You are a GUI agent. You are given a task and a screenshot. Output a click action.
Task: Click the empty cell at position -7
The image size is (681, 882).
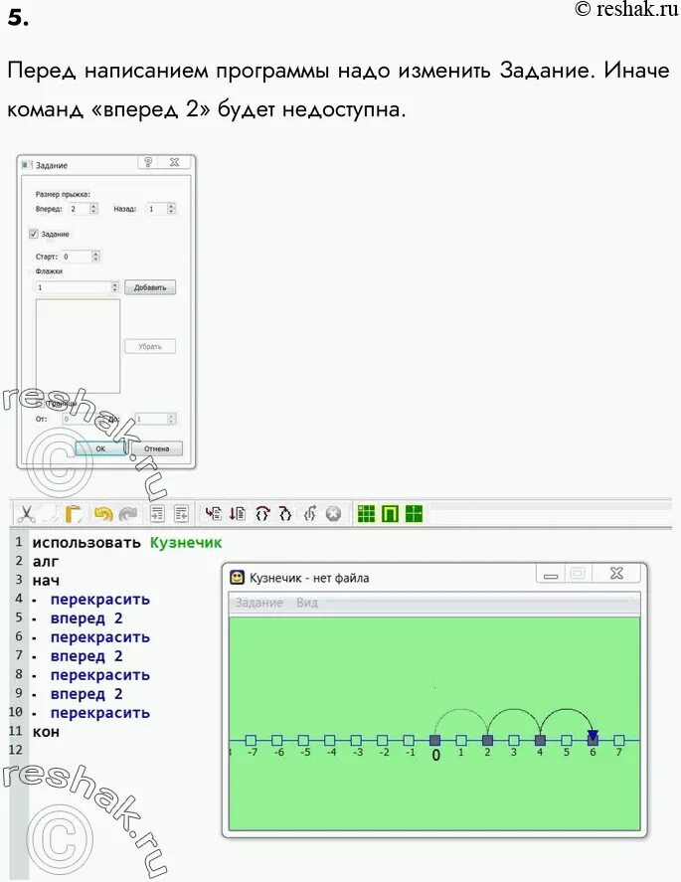point(251,740)
